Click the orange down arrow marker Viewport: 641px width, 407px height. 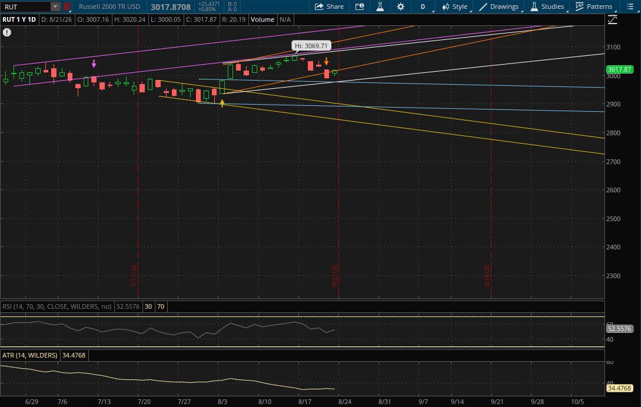click(326, 62)
